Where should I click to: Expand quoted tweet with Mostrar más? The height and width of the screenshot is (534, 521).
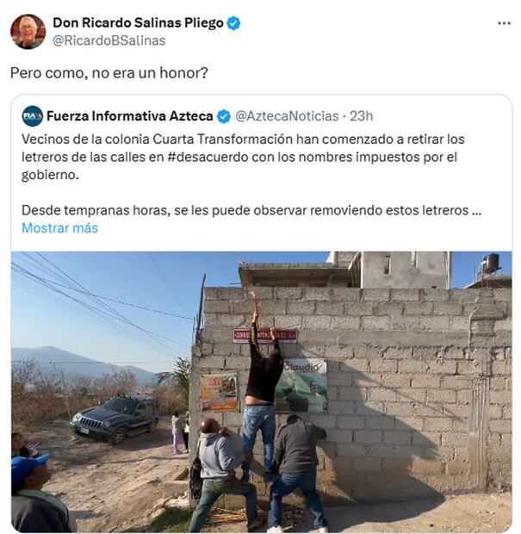tap(60, 228)
